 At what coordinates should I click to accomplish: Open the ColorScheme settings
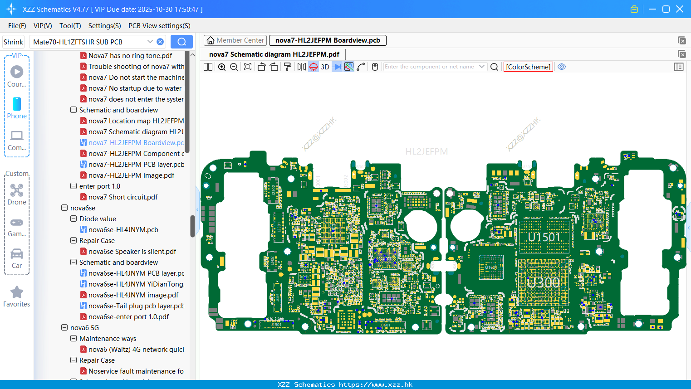pyautogui.click(x=528, y=67)
